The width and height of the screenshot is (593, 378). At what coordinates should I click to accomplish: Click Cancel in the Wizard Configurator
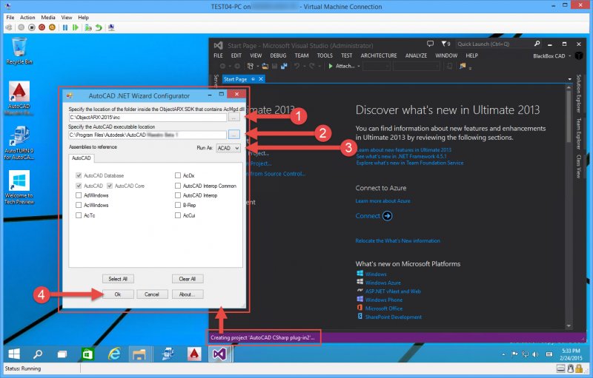click(152, 294)
